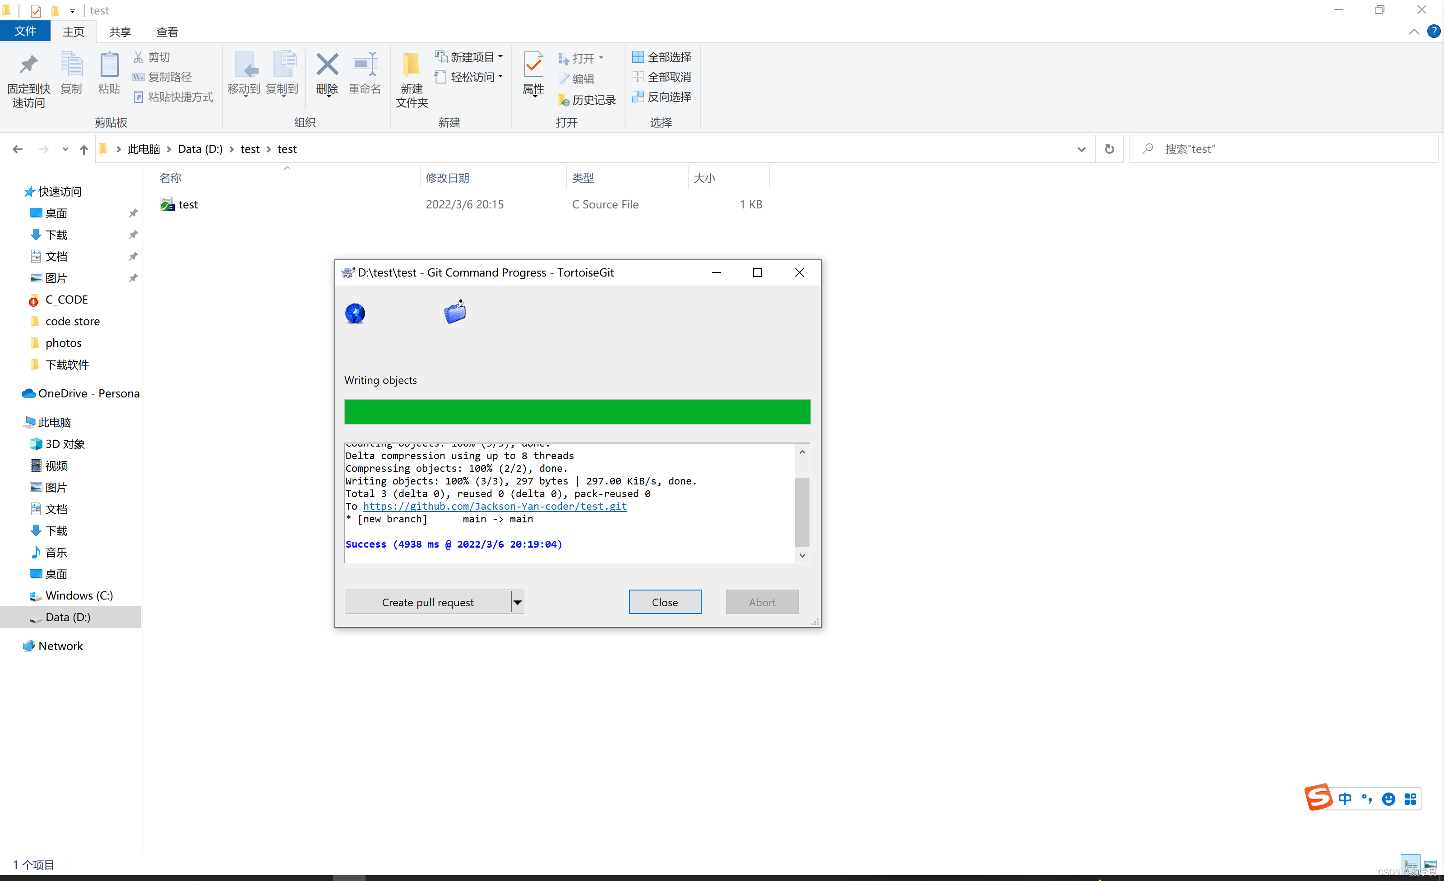Image resolution: width=1444 pixels, height=881 pixels.
Task: Click History (历史记录) icon in ribbon
Action: tap(564, 101)
